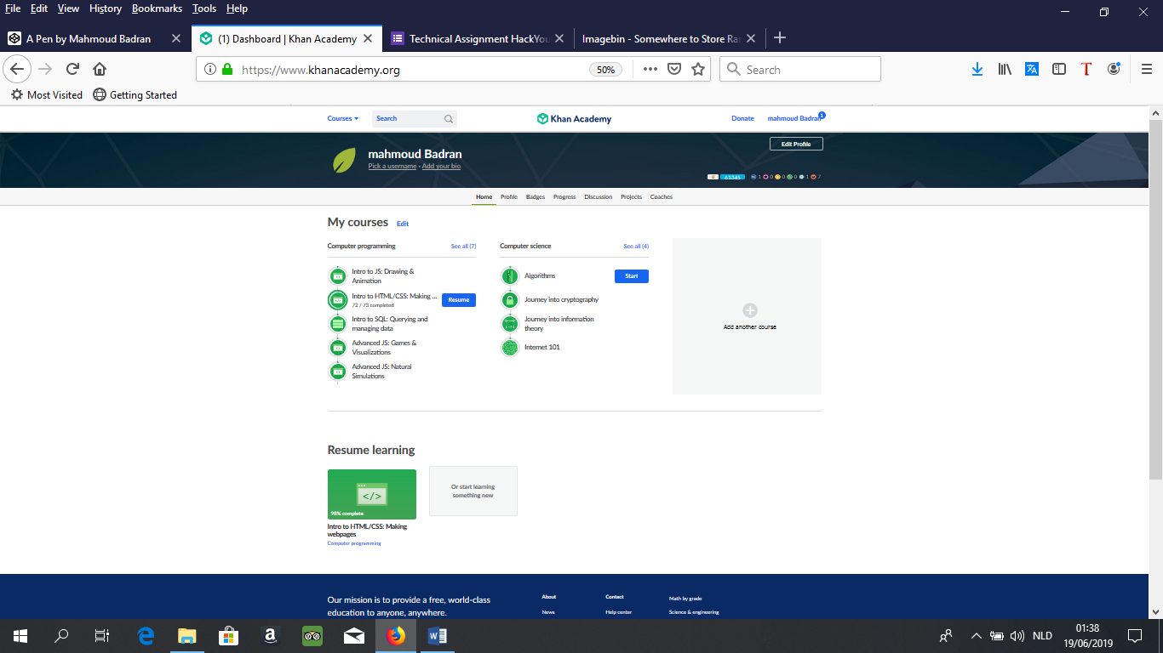
Task: Click the Algorithms course icon
Action: (x=509, y=275)
